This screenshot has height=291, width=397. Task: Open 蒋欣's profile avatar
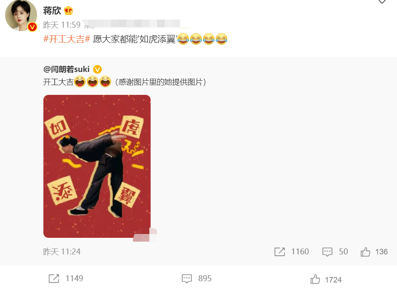(21, 15)
